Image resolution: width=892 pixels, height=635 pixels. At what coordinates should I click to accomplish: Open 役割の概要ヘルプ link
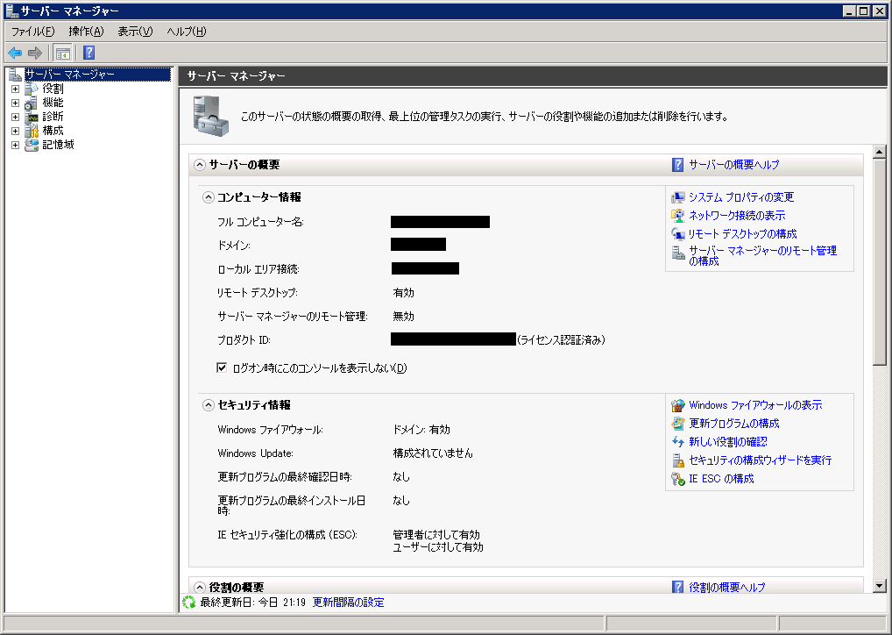click(x=727, y=587)
